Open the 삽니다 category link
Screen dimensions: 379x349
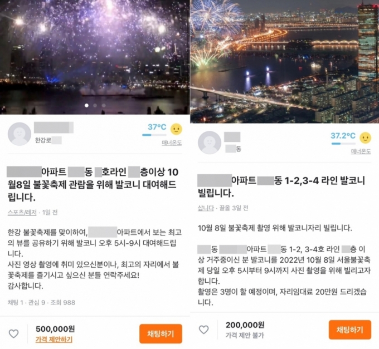pos(206,208)
